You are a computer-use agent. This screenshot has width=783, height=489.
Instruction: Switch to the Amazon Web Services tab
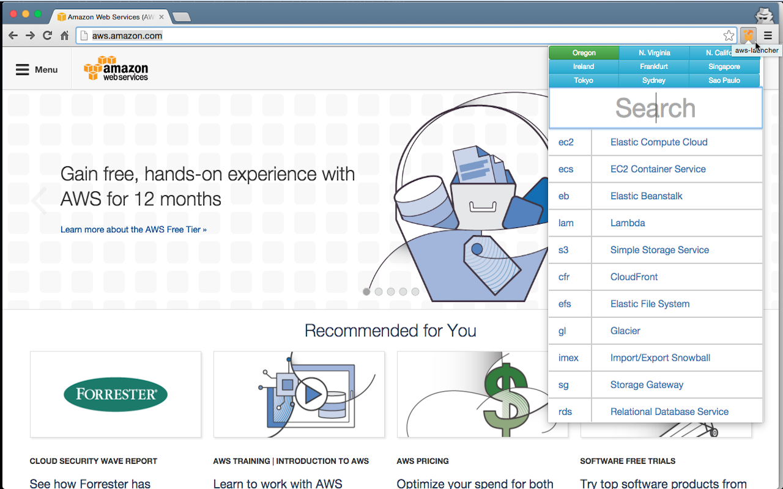pos(110,17)
